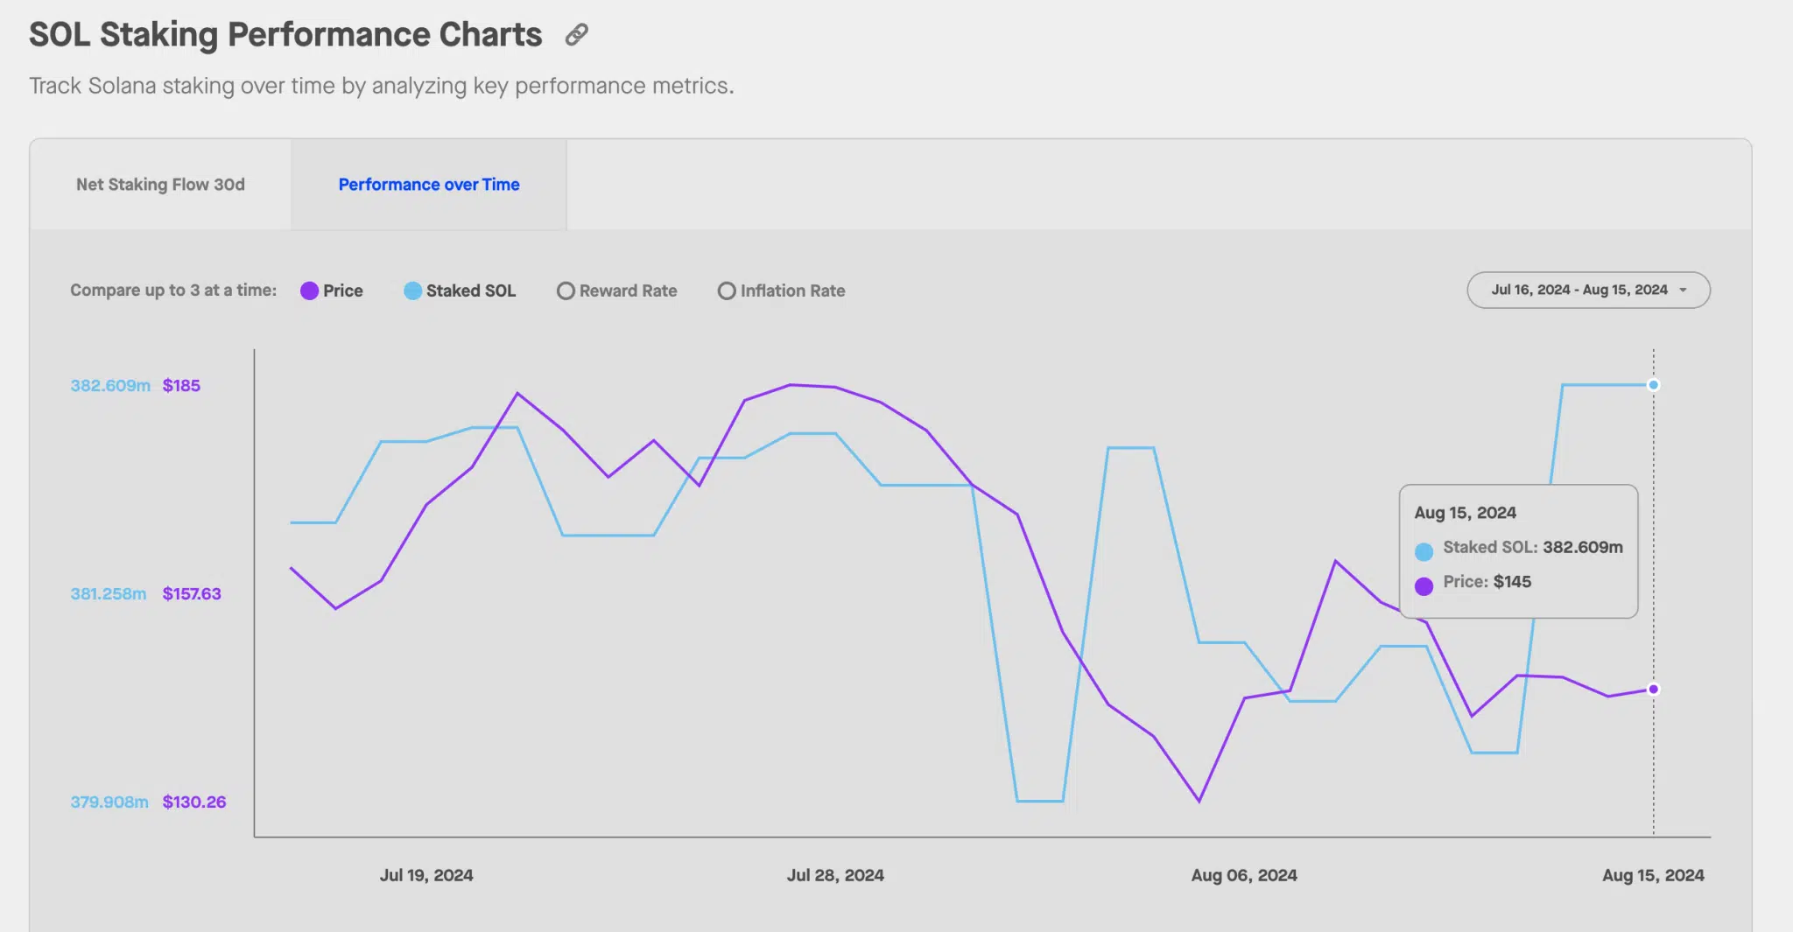Click the SOL Staking Performance Charts heading

tap(285, 35)
